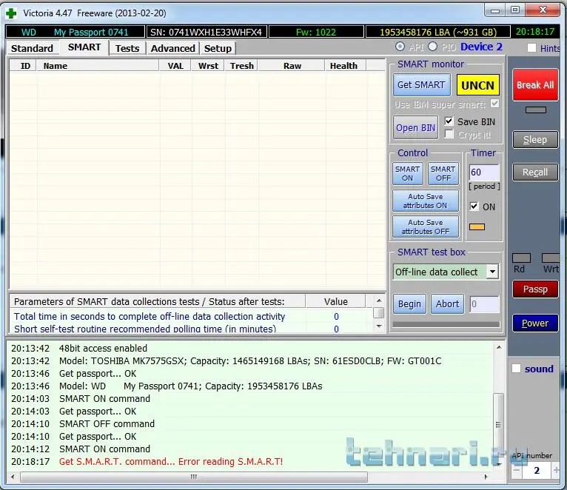Image resolution: width=567 pixels, height=490 pixels.
Task: Open the Advanced tab
Action: click(172, 48)
